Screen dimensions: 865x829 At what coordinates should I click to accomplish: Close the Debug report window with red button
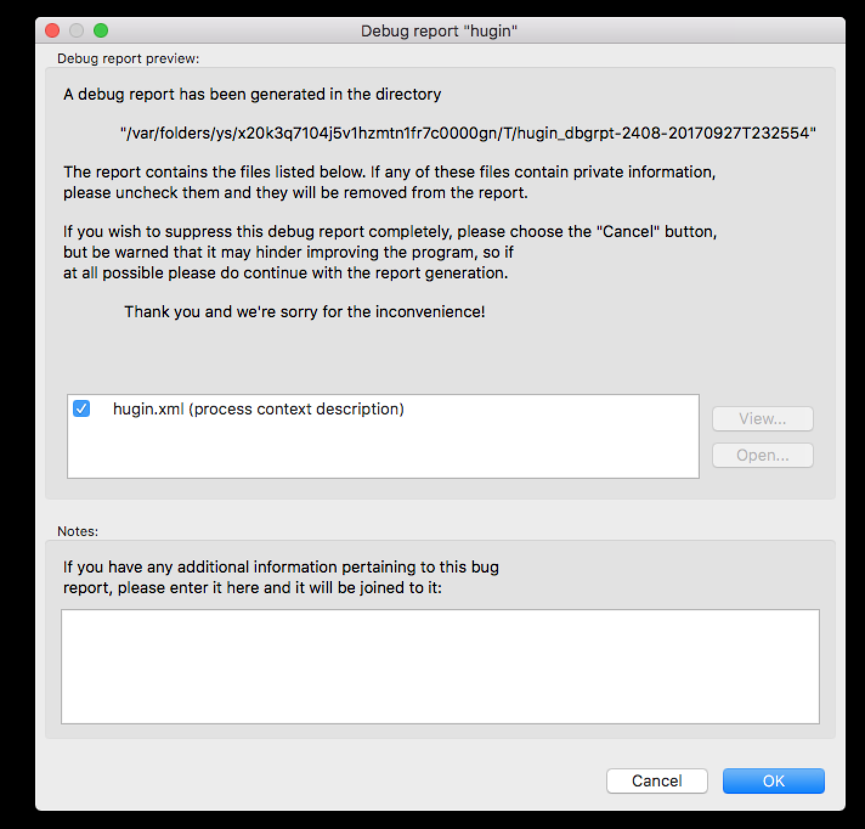[x=53, y=30]
